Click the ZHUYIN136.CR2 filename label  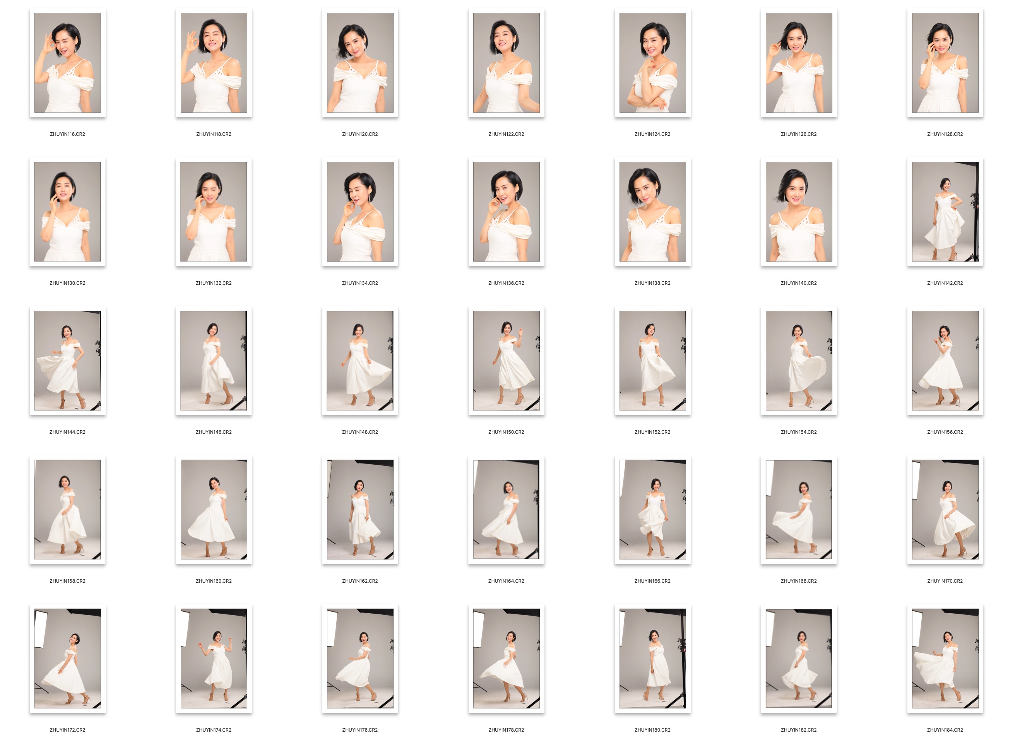coord(506,283)
